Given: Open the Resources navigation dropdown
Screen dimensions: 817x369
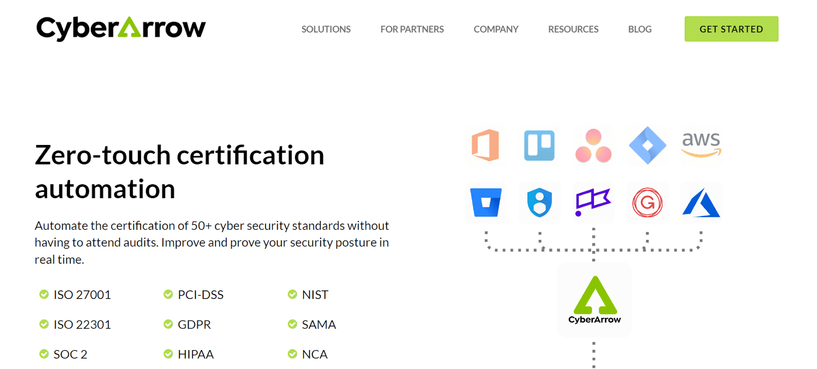Looking at the screenshot, I should point(573,29).
